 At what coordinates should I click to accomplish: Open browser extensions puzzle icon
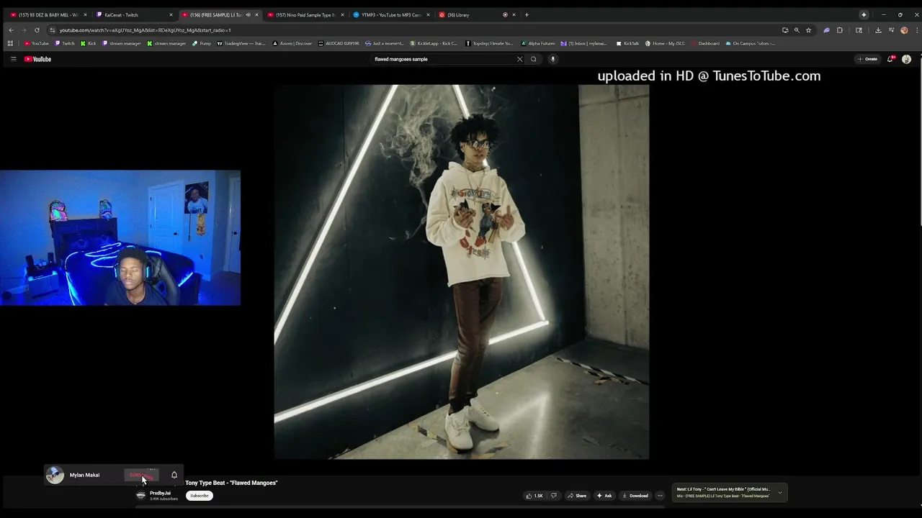click(x=840, y=30)
